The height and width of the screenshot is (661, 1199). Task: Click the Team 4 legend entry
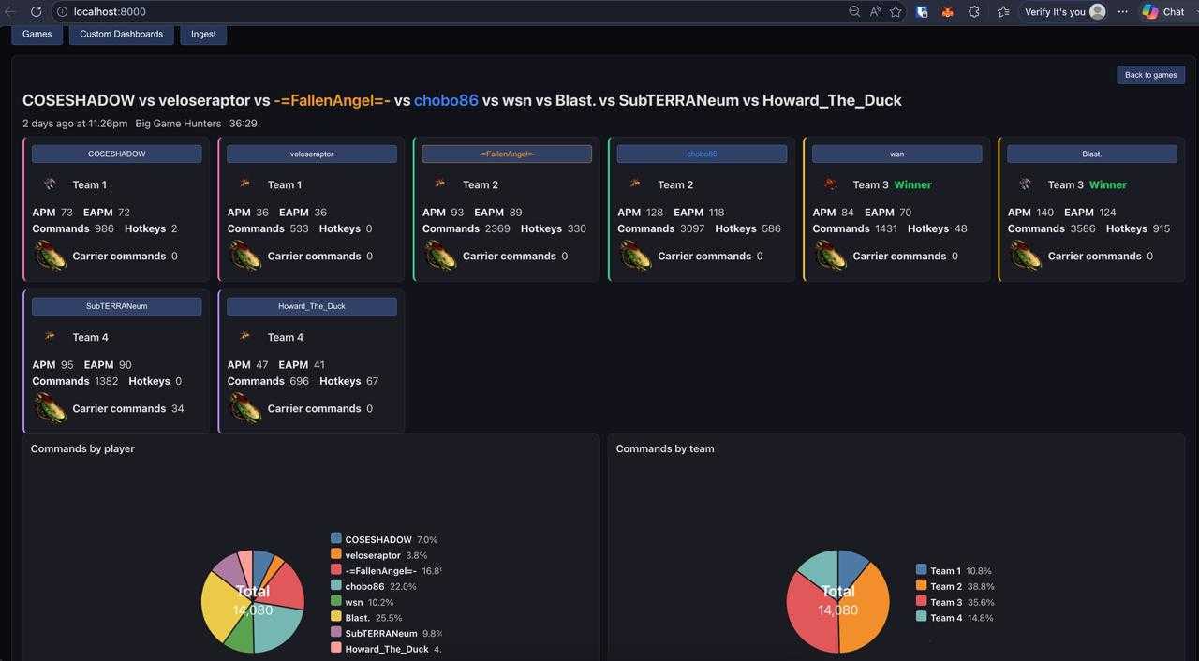point(955,617)
